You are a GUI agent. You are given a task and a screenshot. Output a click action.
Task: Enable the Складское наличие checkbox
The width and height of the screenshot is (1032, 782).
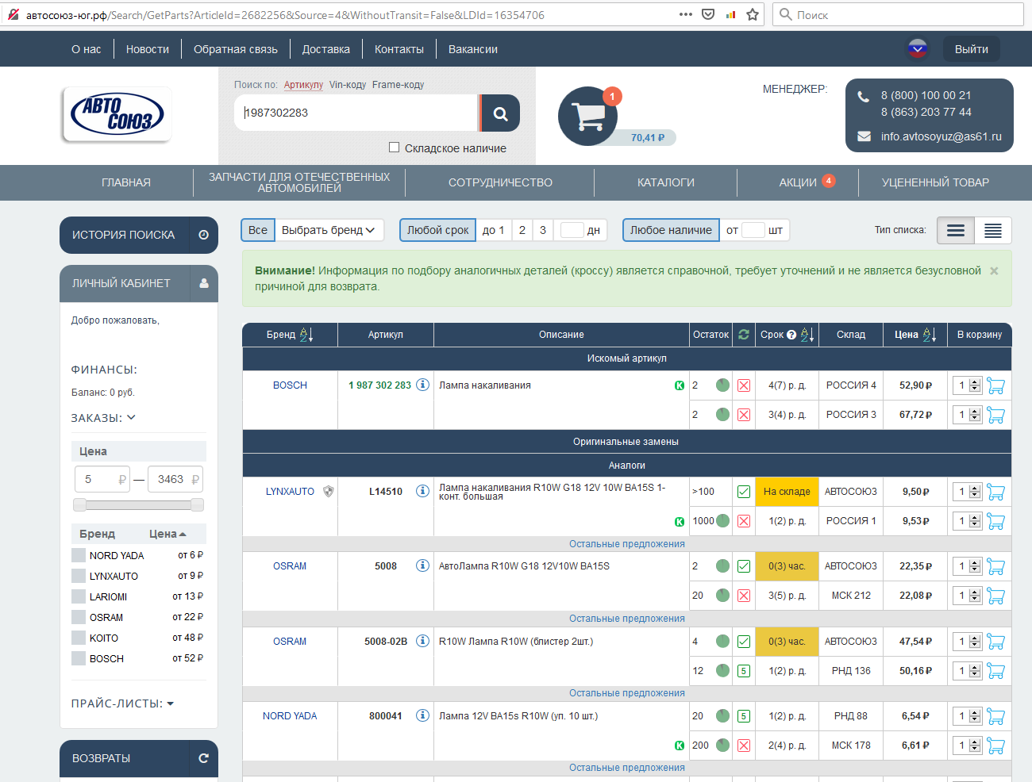click(394, 148)
